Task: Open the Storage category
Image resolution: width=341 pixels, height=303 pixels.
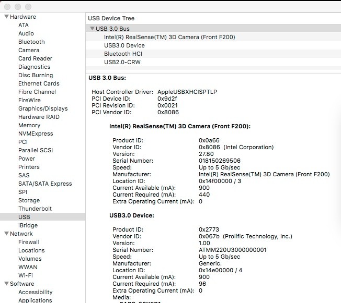Action: pos(29,200)
